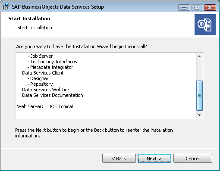Close the setup window

[x=210, y=7]
